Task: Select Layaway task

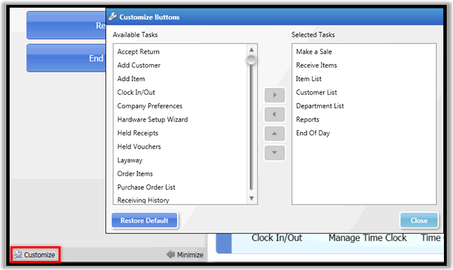Action: (130, 160)
